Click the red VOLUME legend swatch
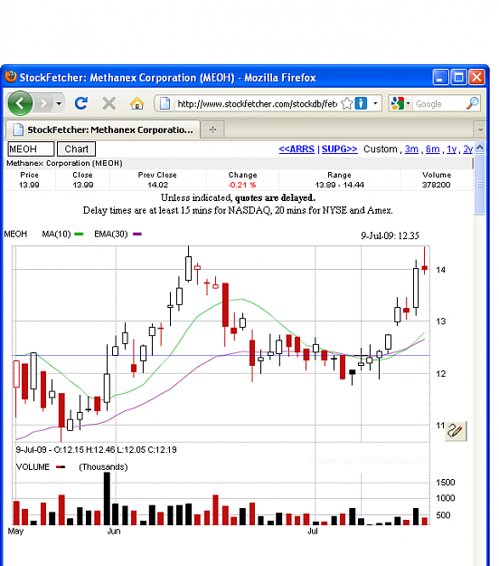The height and width of the screenshot is (566, 499). pos(61,467)
